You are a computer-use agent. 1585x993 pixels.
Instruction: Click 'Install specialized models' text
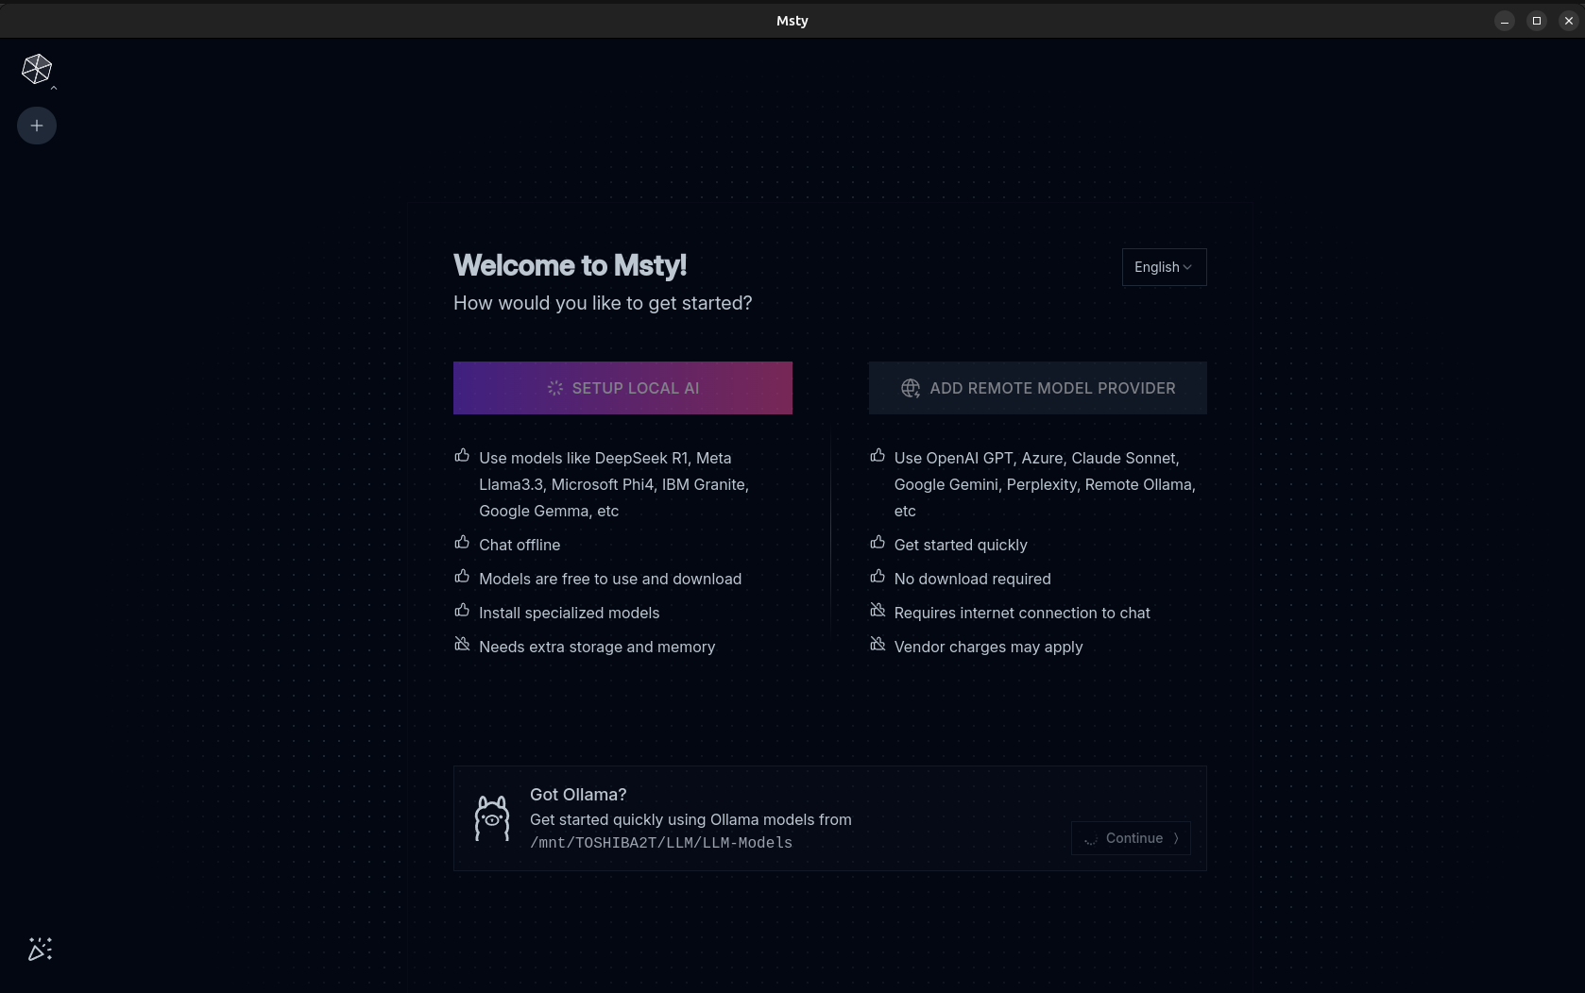570,613
